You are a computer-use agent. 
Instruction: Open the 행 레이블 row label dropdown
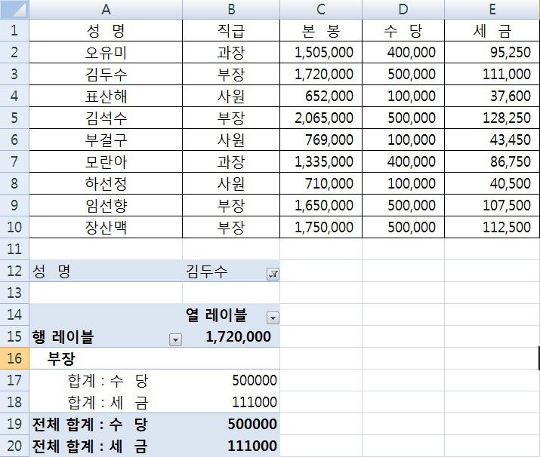175,340
